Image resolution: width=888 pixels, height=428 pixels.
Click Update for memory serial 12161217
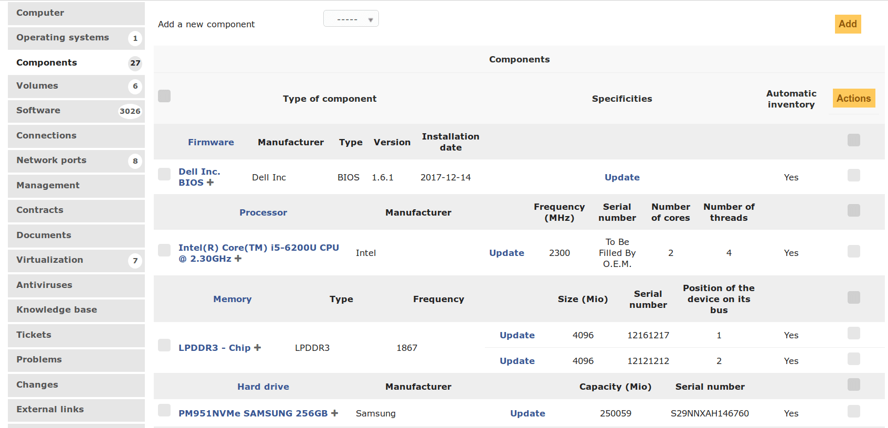tap(517, 335)
